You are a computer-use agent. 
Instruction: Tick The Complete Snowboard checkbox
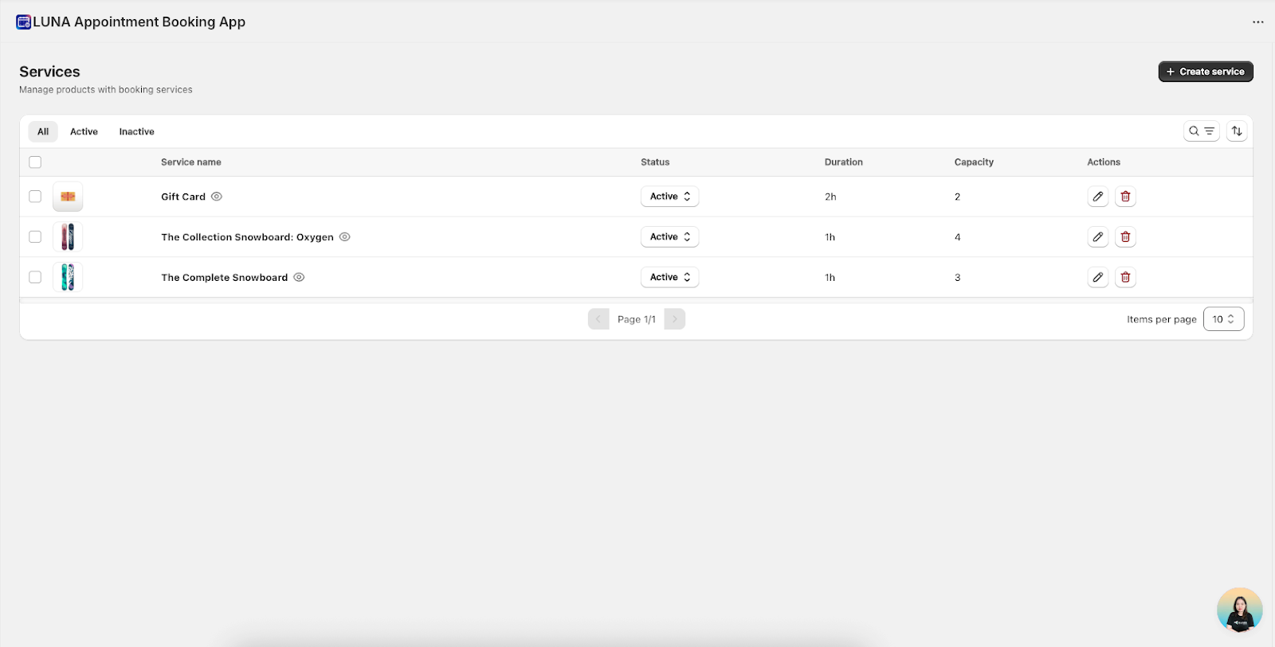tap(35, 277)
